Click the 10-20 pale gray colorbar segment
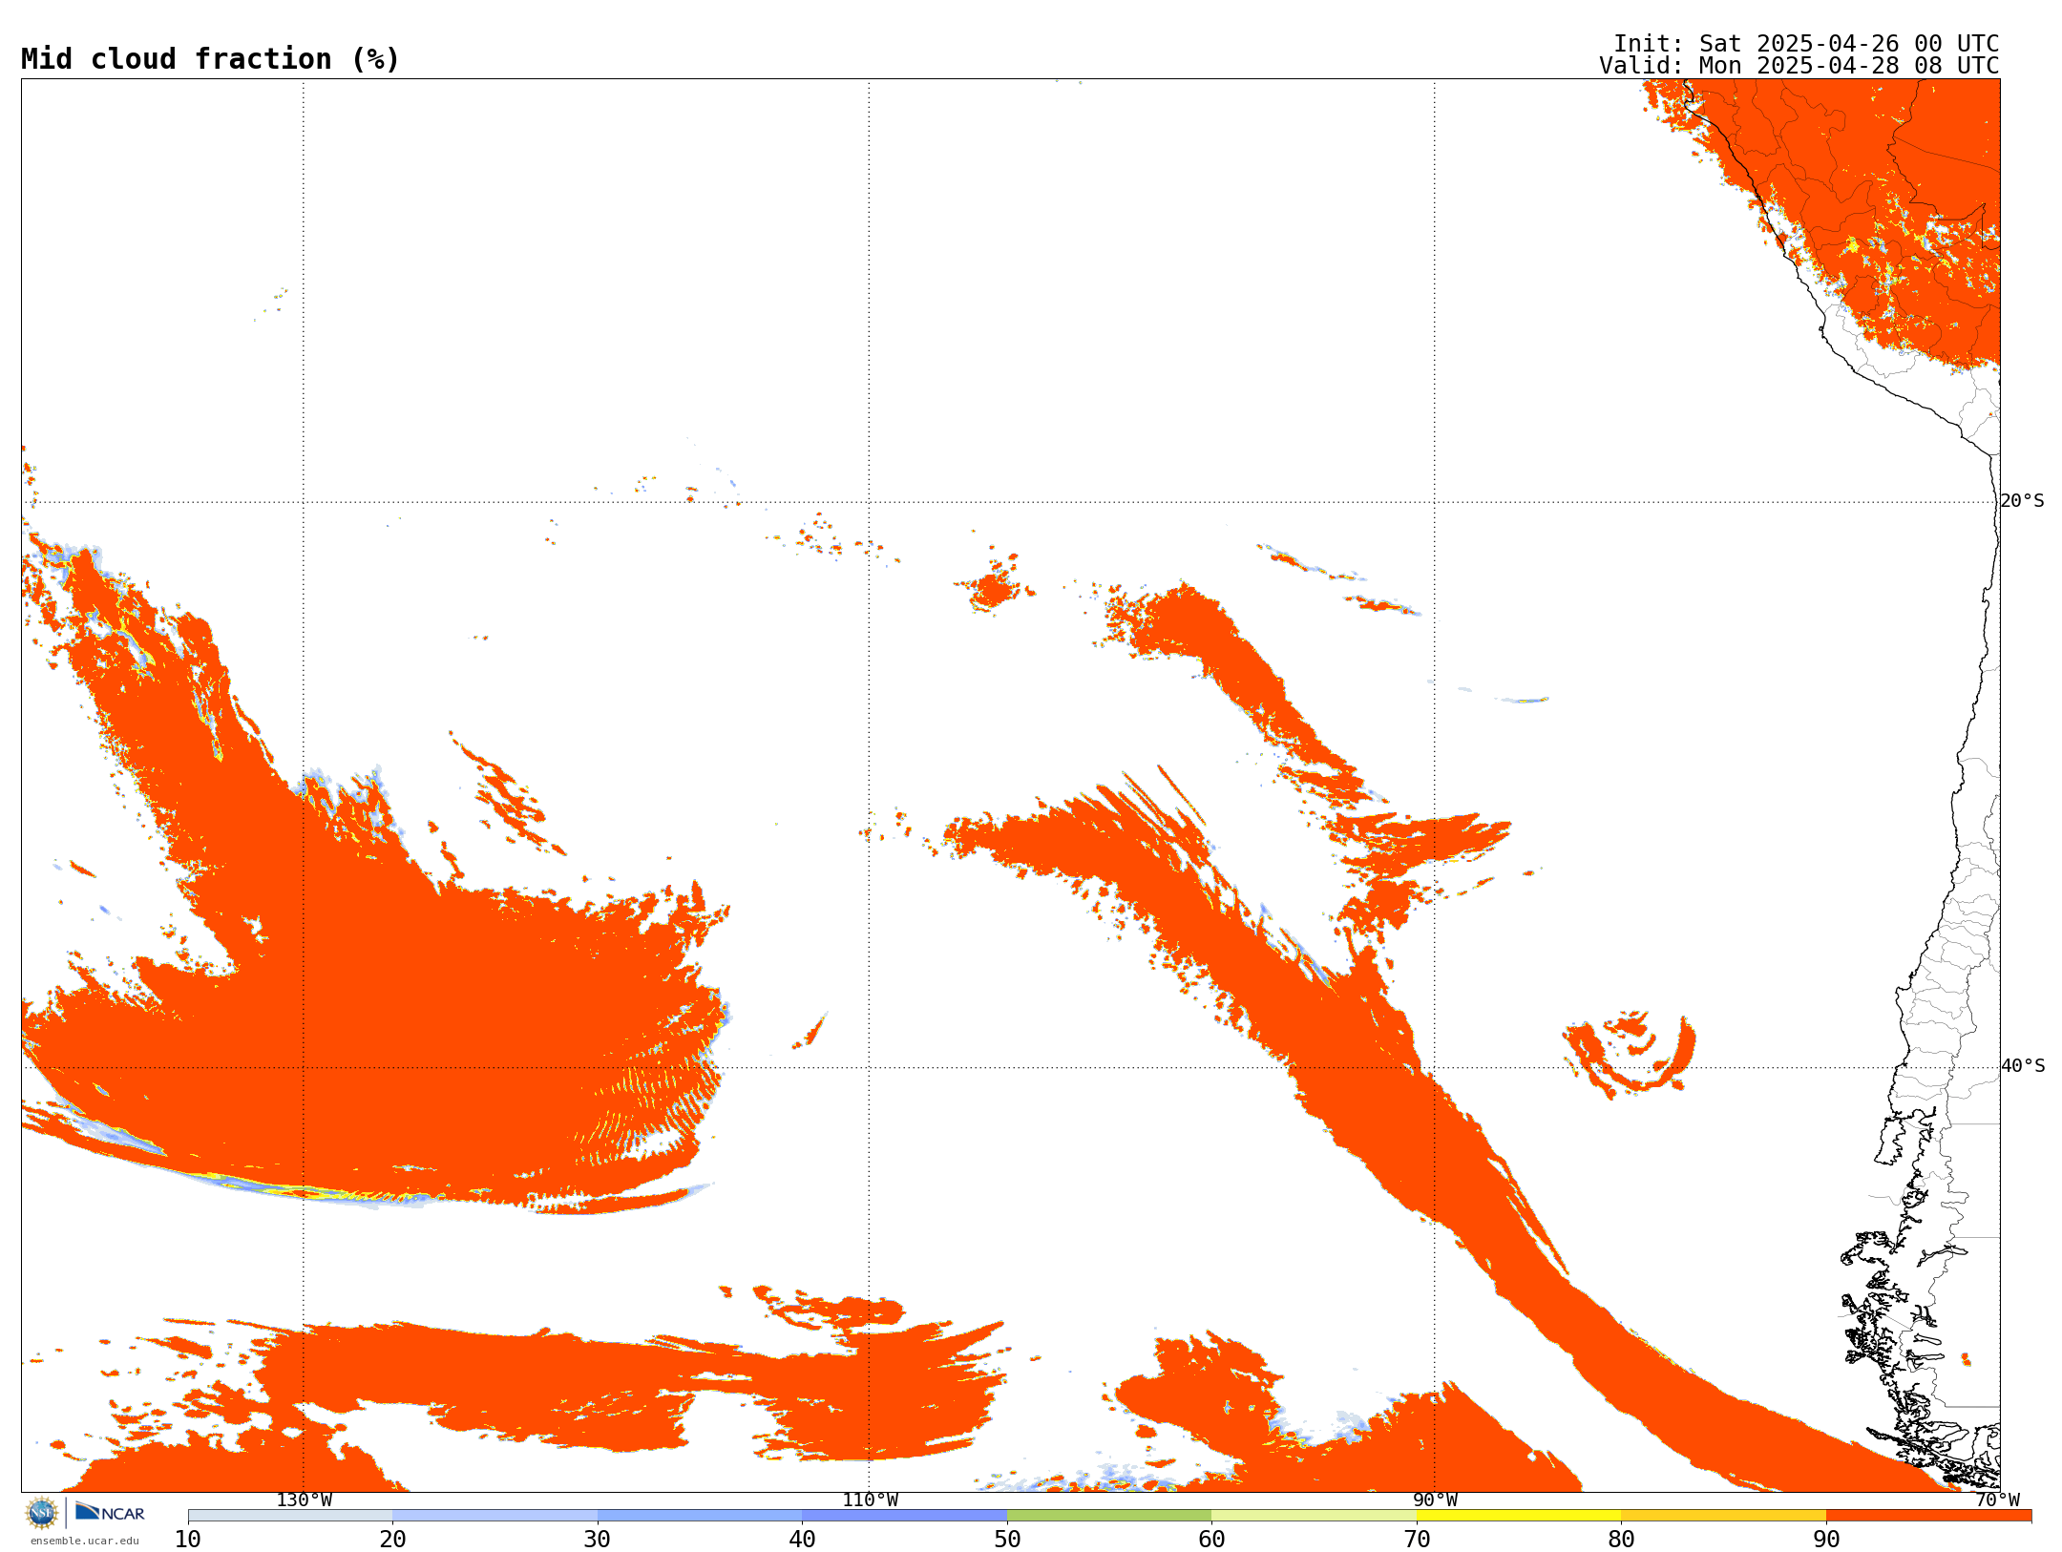The width and height of the screenshot is (2062, 1552). (x=290, y=1516)
